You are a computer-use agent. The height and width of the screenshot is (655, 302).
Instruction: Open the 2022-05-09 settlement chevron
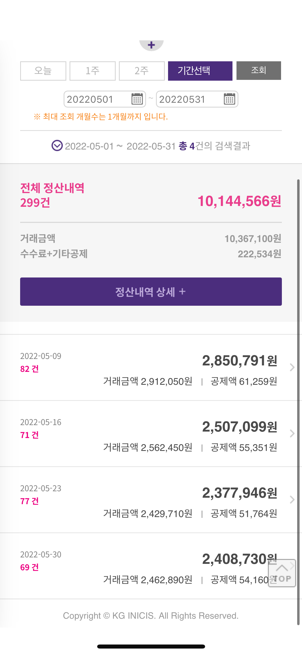click(x=292, y=367)
